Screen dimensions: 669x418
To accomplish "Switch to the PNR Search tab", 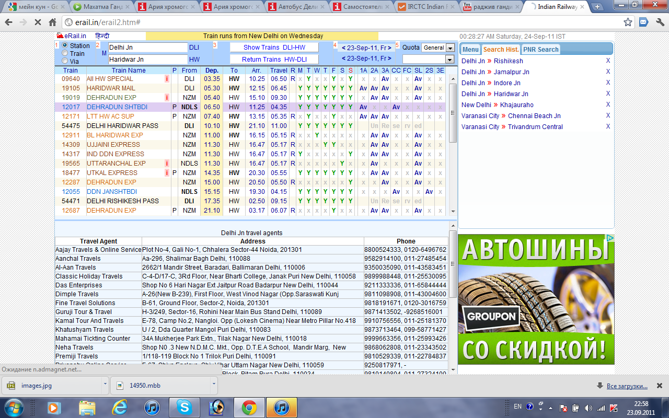I will [540, 50].
